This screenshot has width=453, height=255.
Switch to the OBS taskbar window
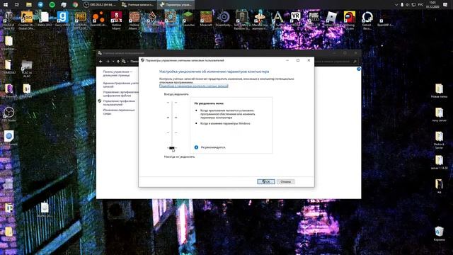(x=100, y=5)
